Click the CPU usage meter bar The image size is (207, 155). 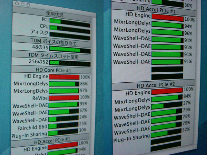point(70,29)
